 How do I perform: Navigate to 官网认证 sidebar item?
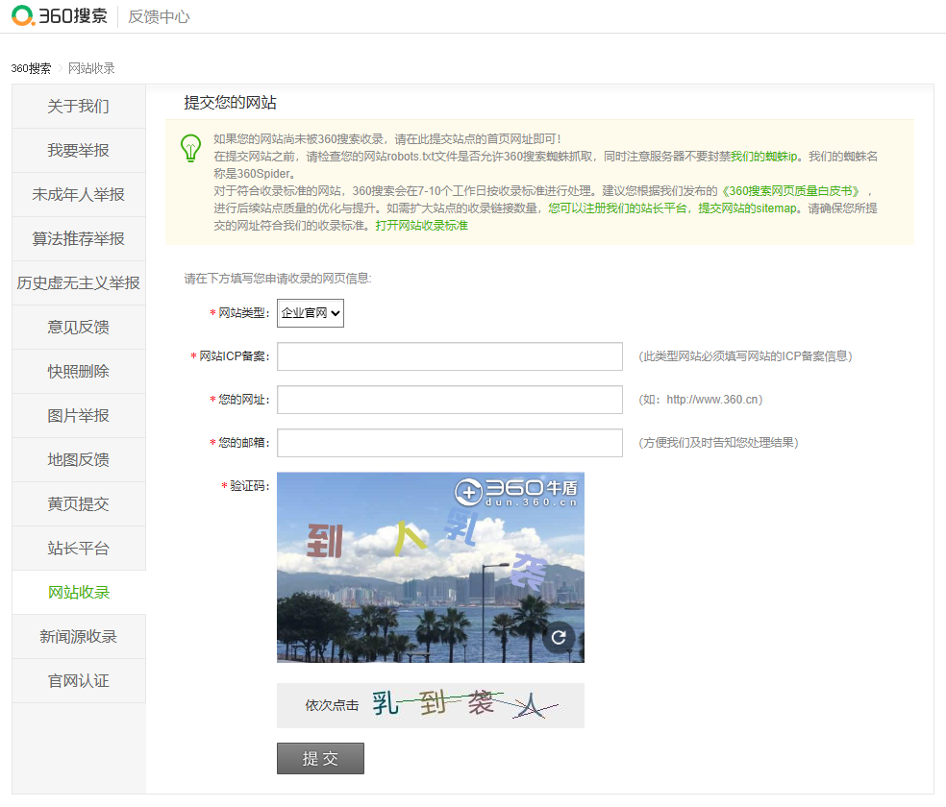click(79, 681)
